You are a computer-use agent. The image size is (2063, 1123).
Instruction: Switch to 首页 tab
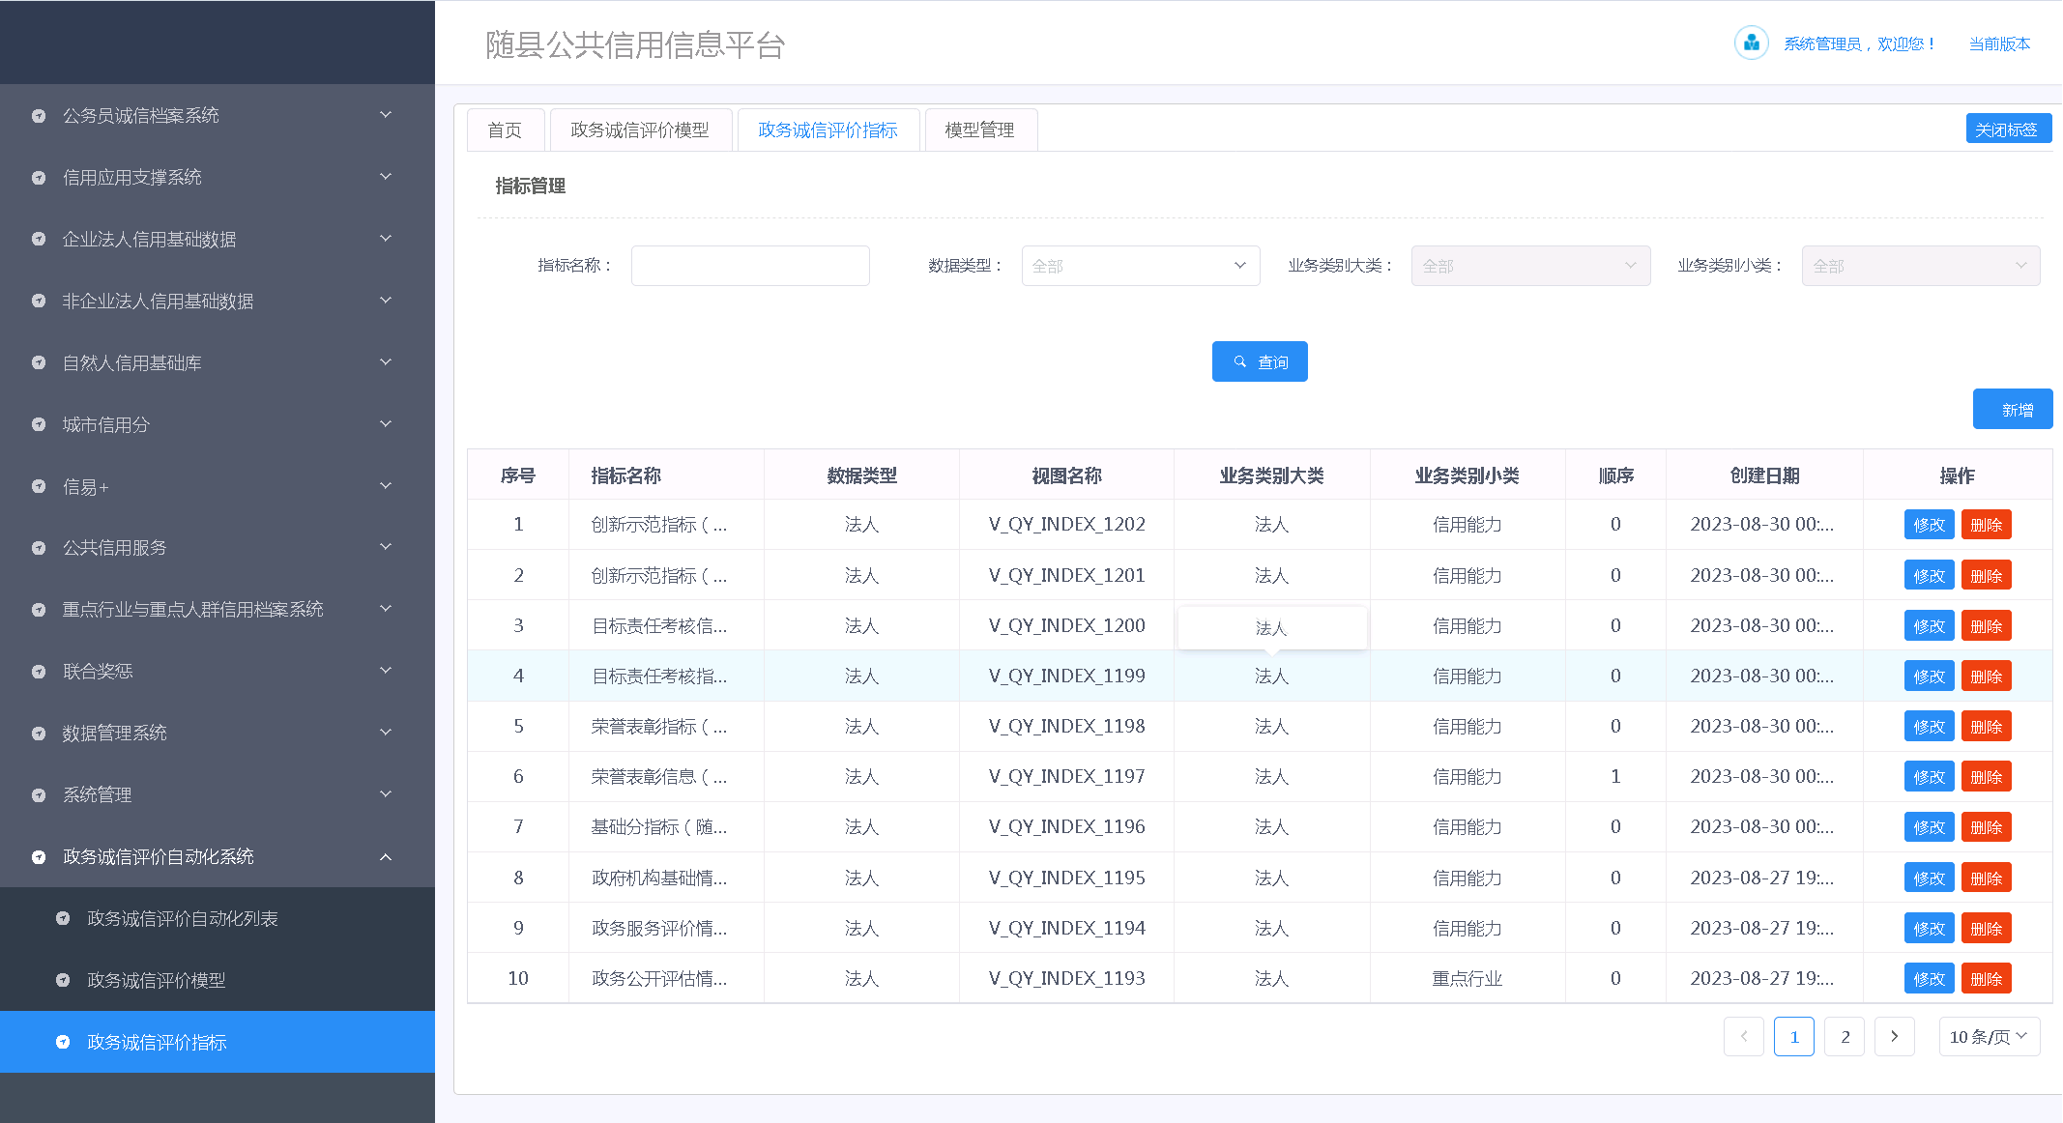tap(506, 130)
